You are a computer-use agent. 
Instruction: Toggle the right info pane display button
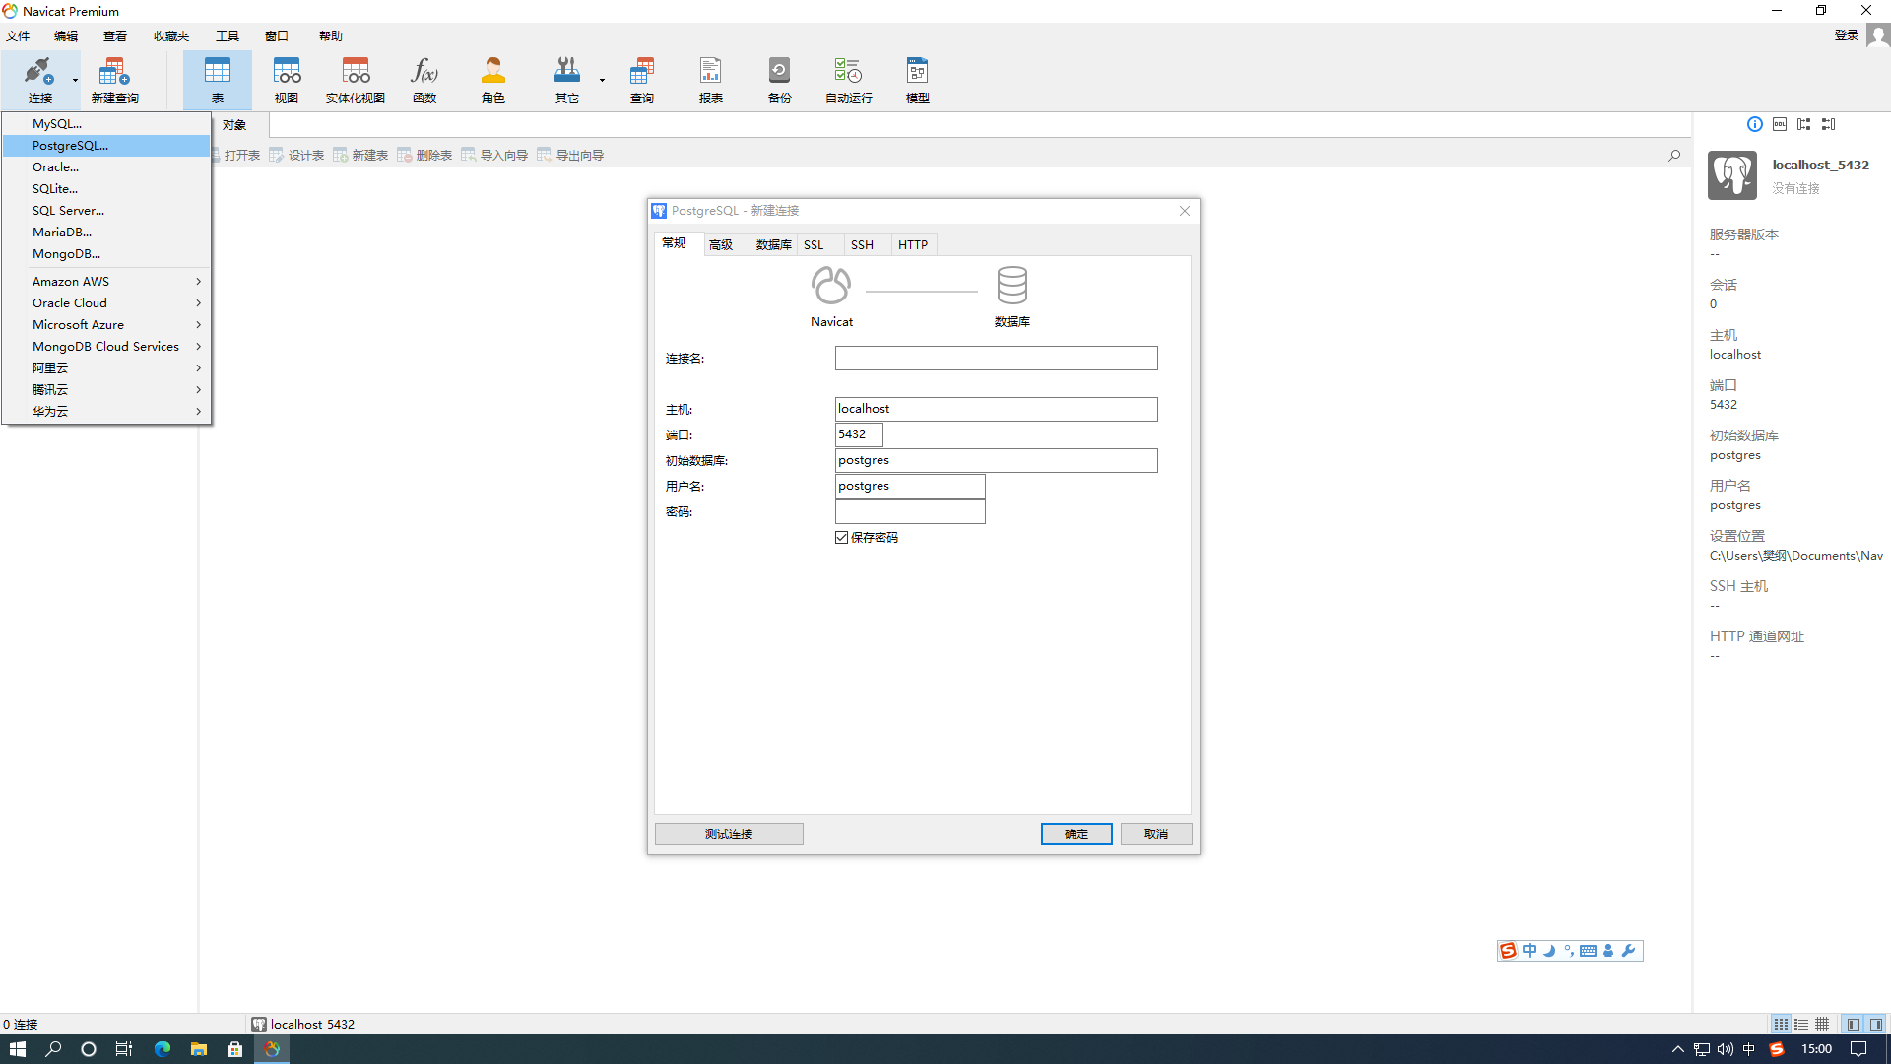coord(1876,1025)
